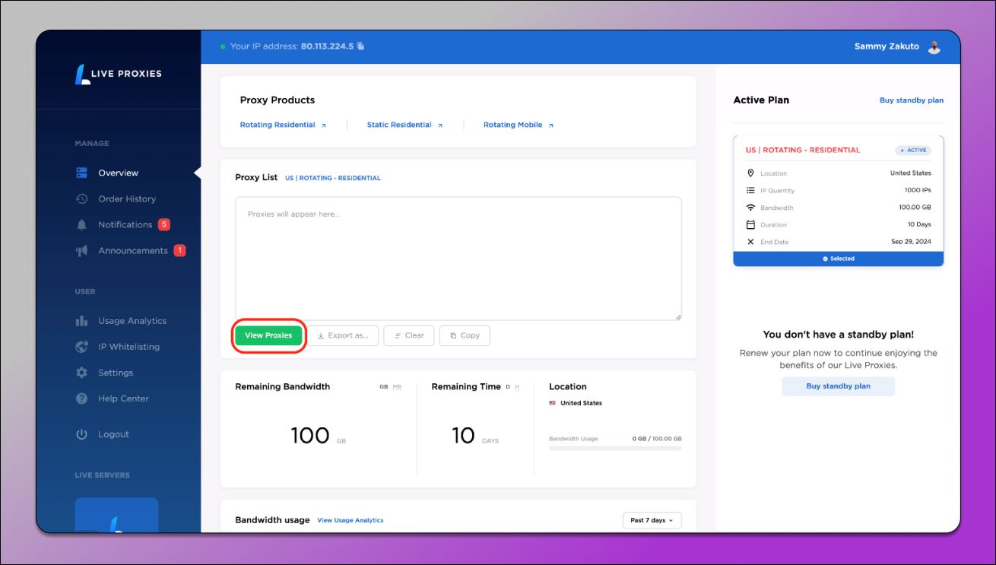Image resolution: width=996 pixels, height=565 pixels.
Task: Click the Help Center question icon
Action: pyautogui.click(x=82, y=398)
